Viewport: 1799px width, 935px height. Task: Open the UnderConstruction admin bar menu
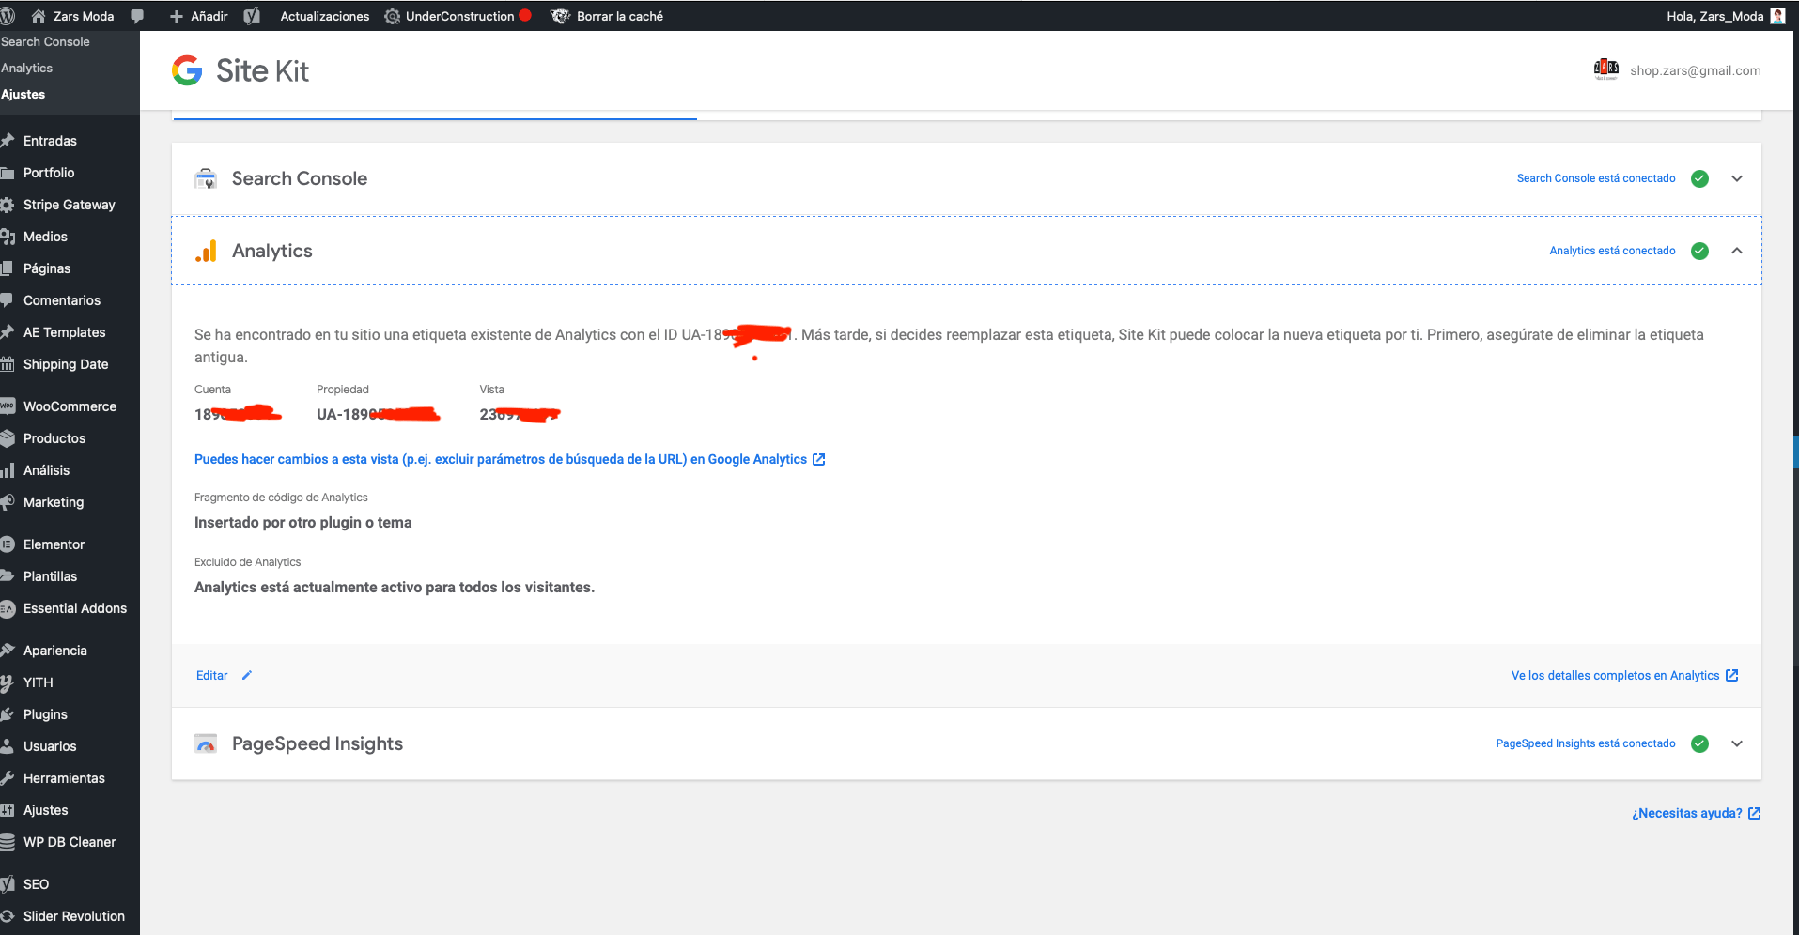tap(459, 16)
